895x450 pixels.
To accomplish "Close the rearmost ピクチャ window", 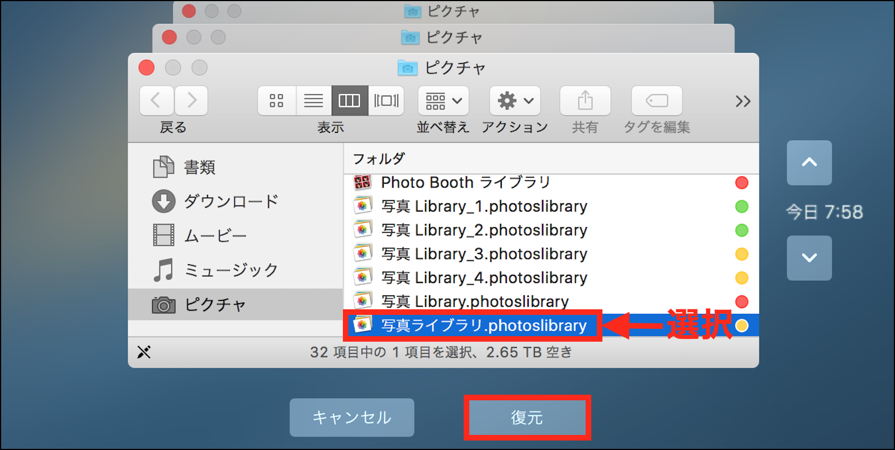I will [189, 11].
